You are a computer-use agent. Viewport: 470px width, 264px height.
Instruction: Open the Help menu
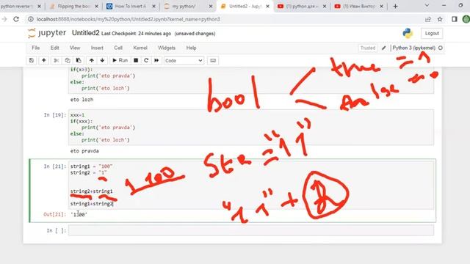(x=191, y=48)
